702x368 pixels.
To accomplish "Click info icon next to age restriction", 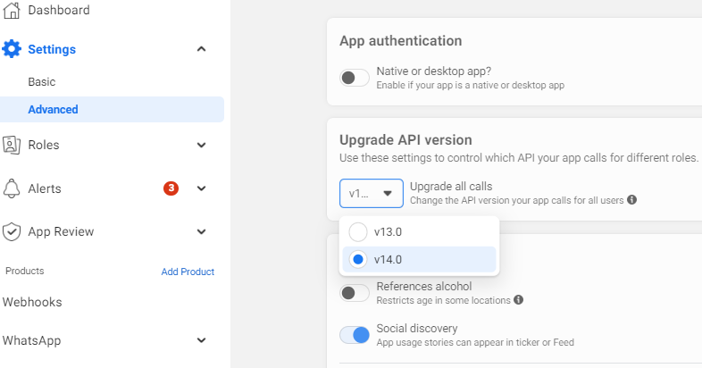I will point(518,299).
